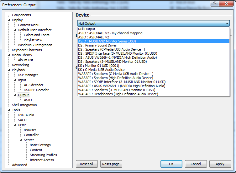Image resolution: width=236 pixels, height=173 pixels.
Task: Confirm preferences with OK button
Action: [x=171, y=164]
